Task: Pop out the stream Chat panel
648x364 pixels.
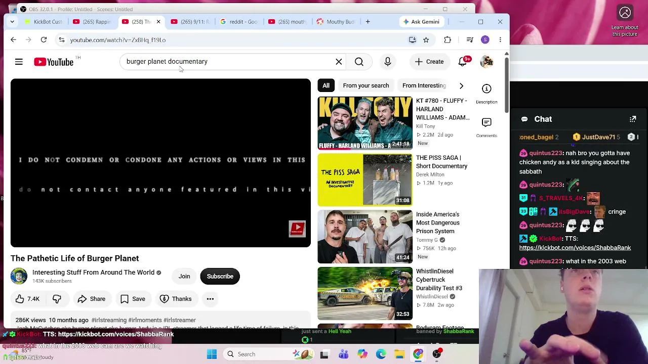Action: [x=633, y=119]
